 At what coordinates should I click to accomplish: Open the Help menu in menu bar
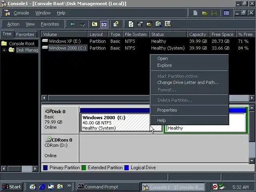(61, 13)
